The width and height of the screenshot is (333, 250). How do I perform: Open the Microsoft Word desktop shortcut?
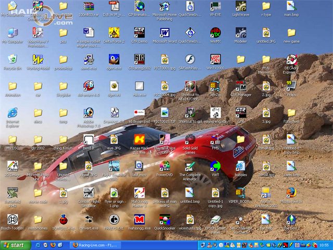pyautogui.click(x=165, y=33)
